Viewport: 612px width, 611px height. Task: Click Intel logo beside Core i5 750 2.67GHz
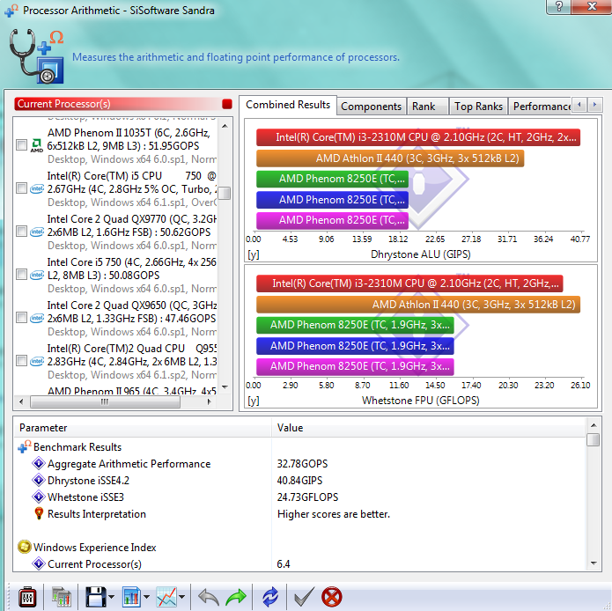37,188
